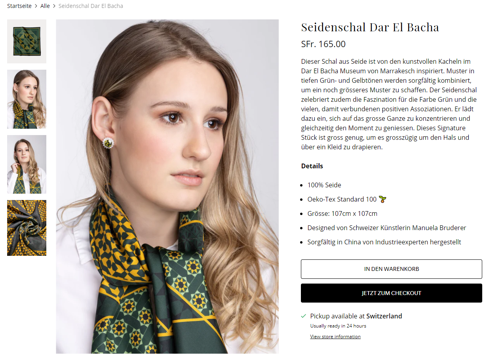Click the breadcrumb chevron after Startseite
This screenshot has height=360, width=504.
(36, 6)
